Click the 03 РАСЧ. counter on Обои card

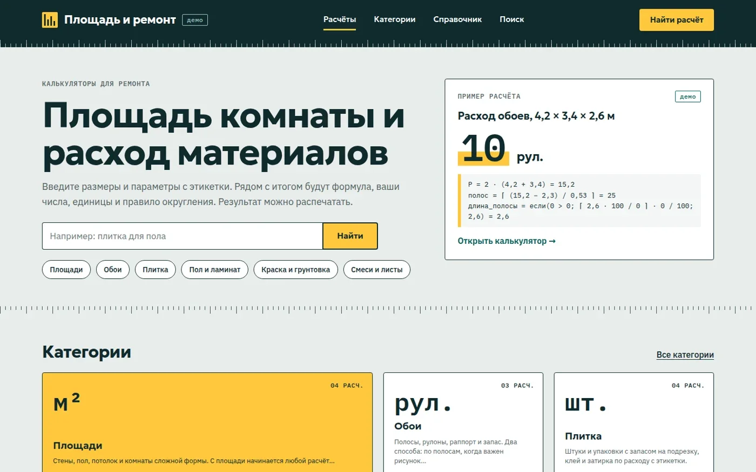517,386
